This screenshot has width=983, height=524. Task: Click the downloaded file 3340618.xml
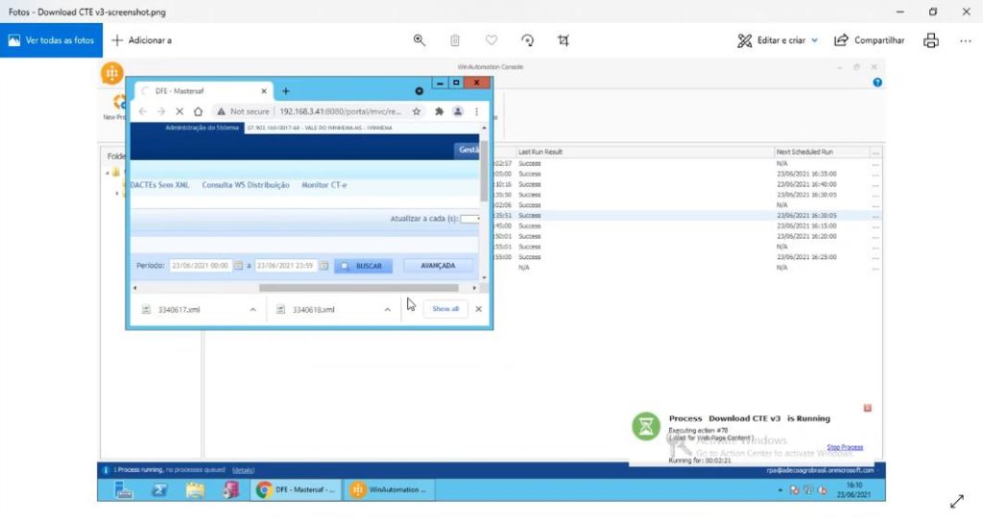[x=314, y=310]
